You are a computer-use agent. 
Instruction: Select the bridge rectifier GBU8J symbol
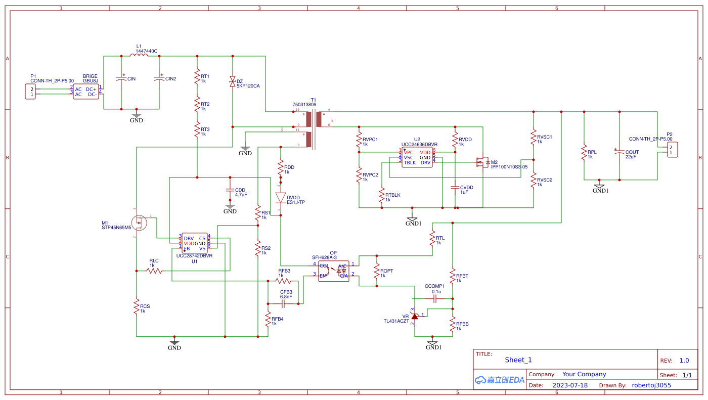(x=85, y=91)
